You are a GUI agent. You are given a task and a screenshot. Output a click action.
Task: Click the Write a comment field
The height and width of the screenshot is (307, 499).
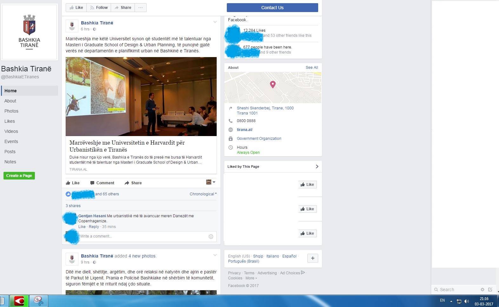[x=143, y=236]
